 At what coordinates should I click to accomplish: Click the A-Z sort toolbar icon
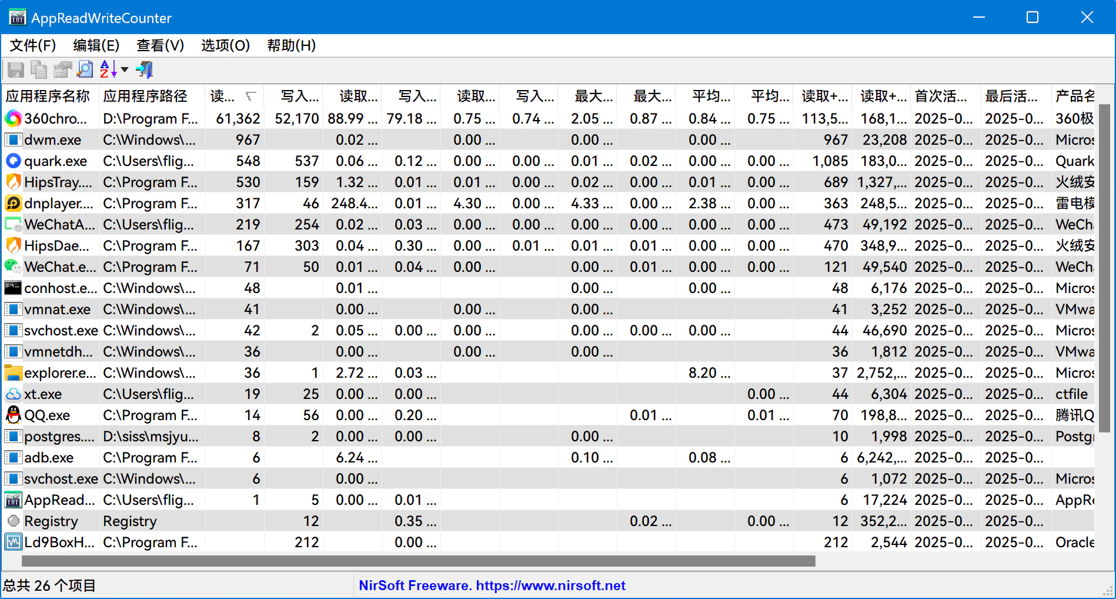click(x=108, y=70)
